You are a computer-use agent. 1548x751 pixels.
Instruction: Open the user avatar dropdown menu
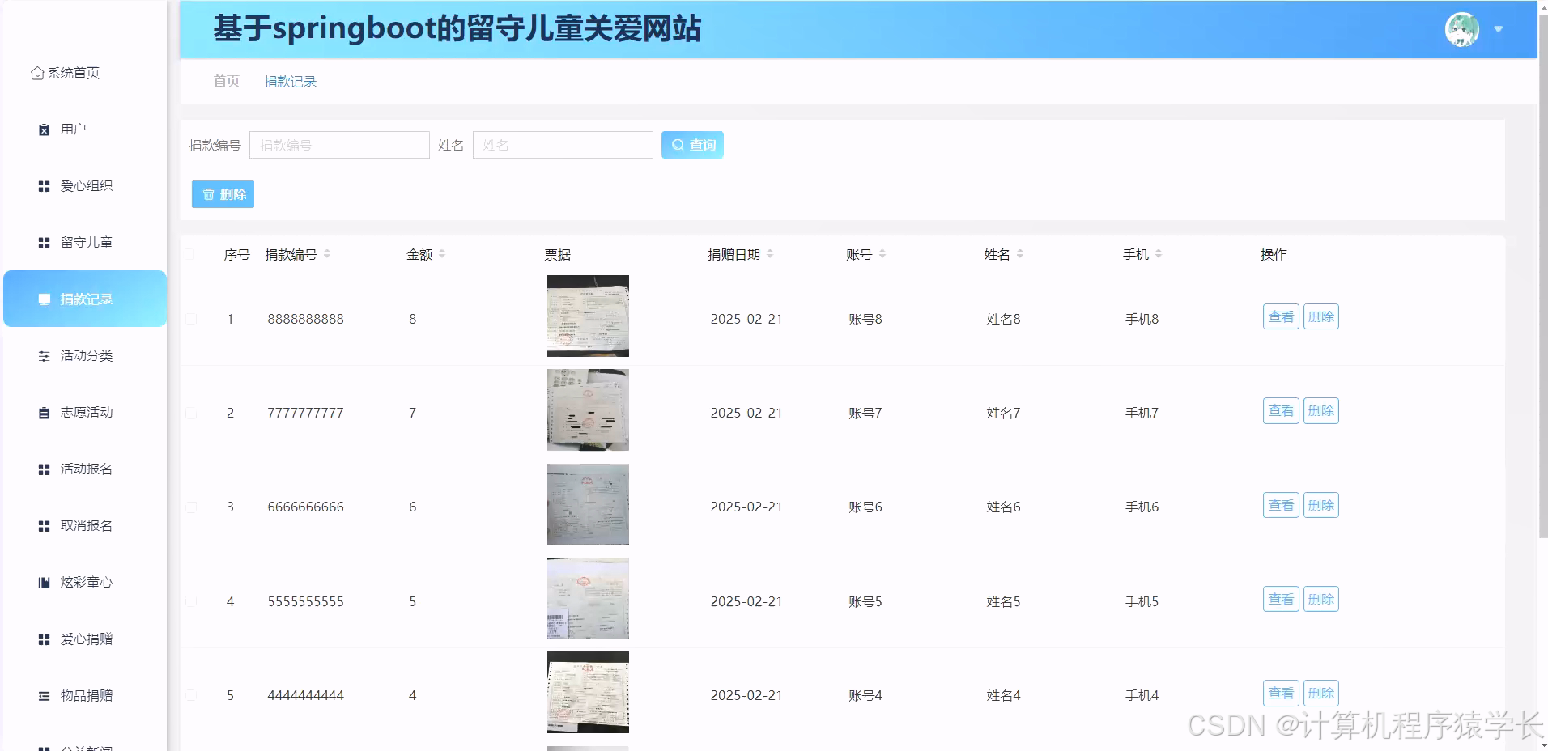tap(1498, 29)
